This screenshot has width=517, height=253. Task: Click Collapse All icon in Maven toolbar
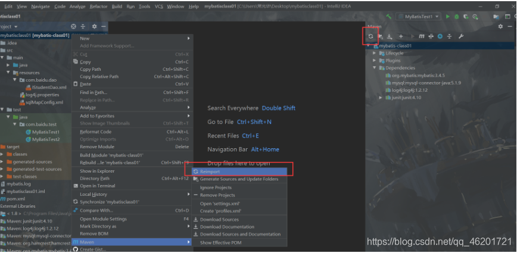click(449, 36)
